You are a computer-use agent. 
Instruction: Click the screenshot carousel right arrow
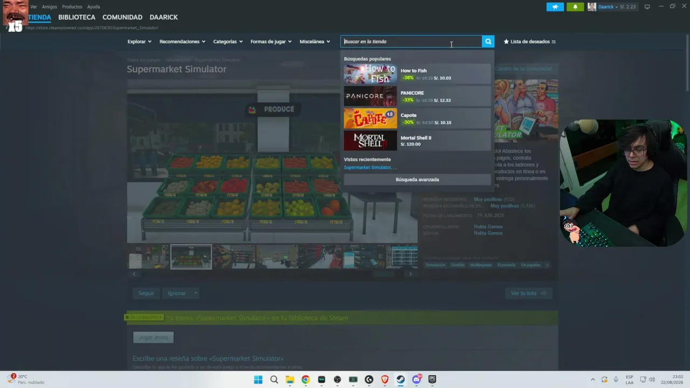(x=410, y=274)
